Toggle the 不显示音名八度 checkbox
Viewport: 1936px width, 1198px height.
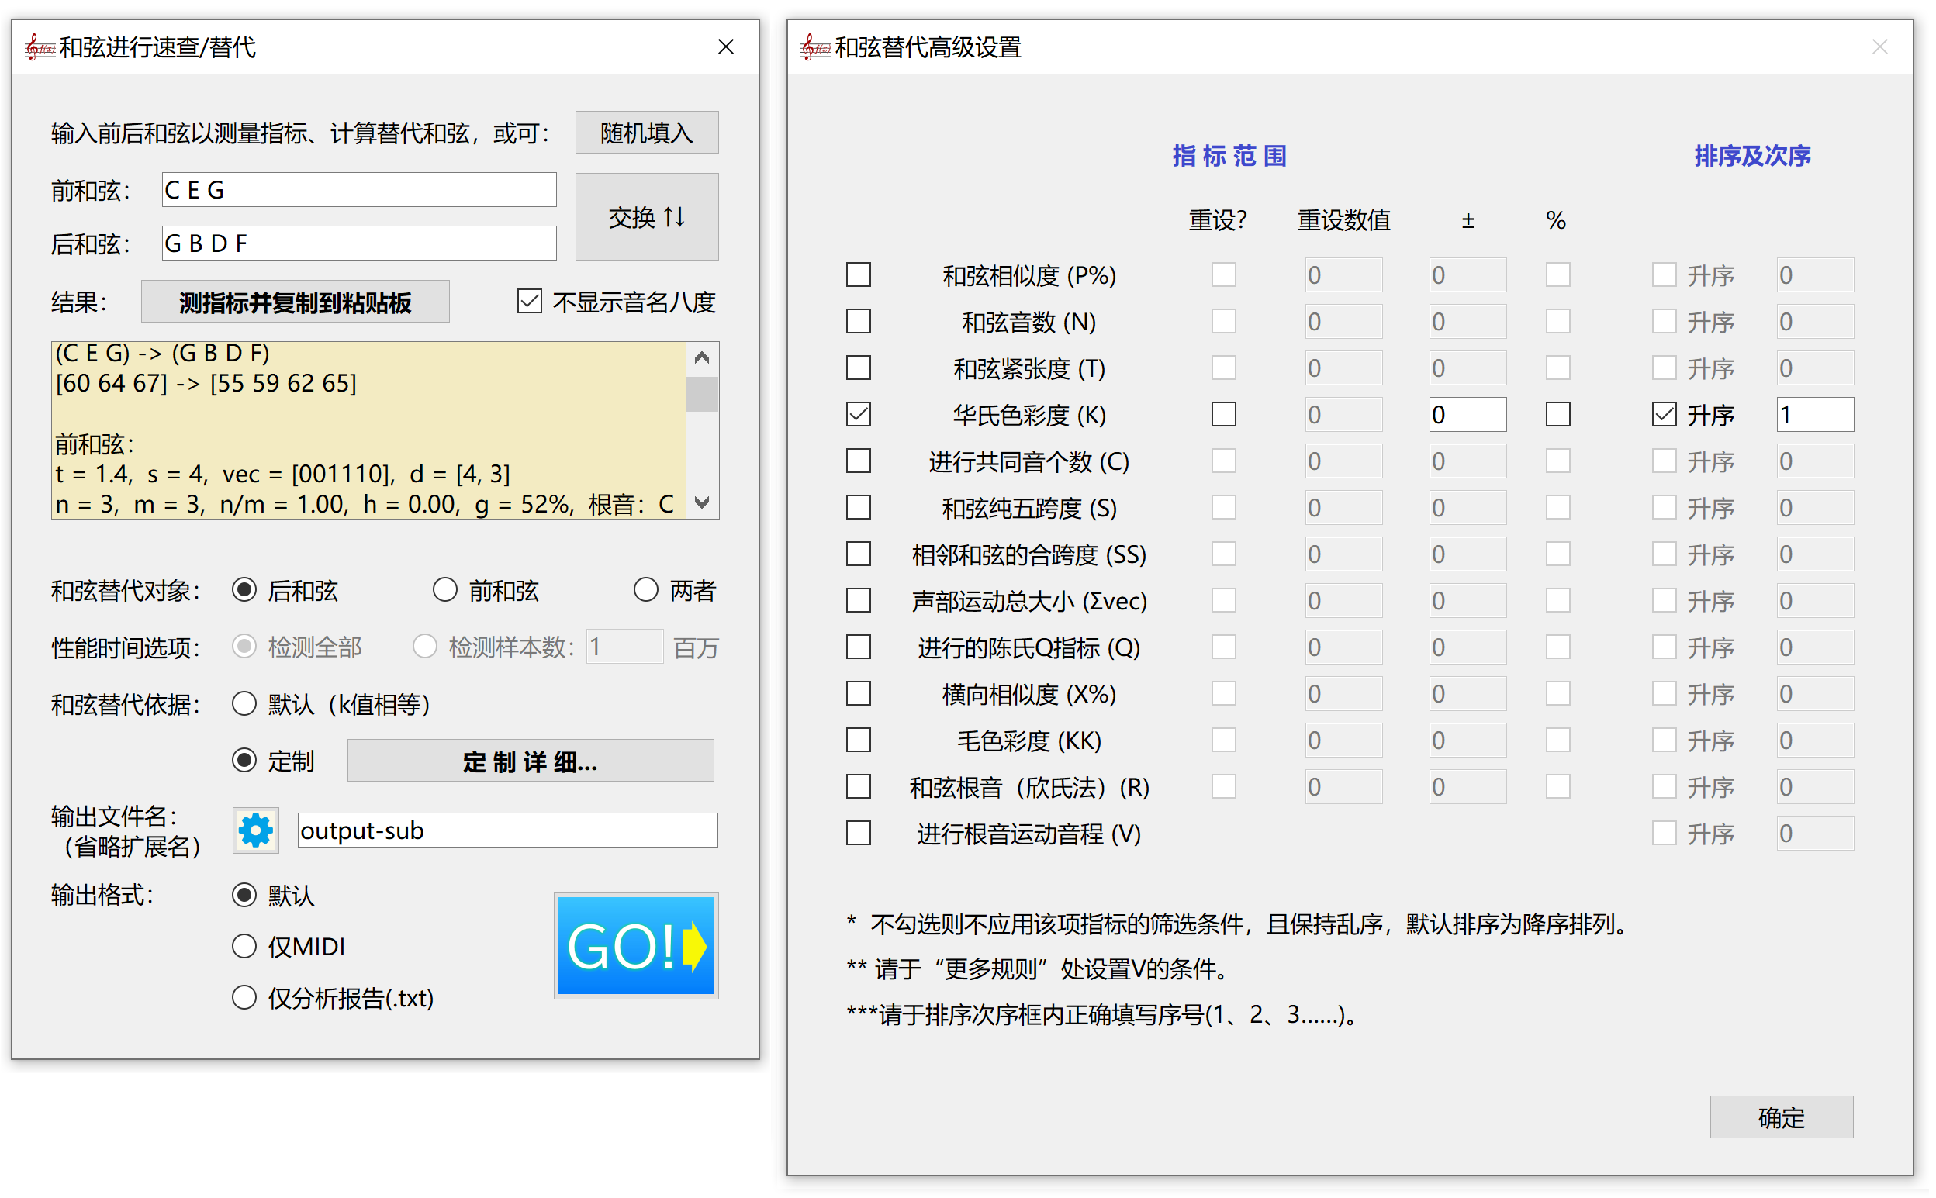tap(529, 301)
